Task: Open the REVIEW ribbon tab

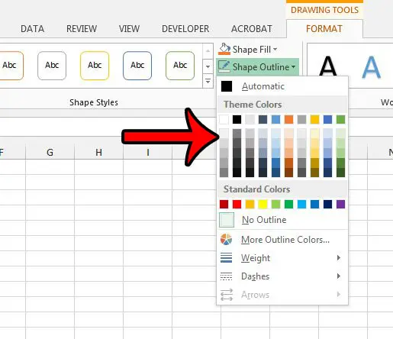Action: [x=82, y=29]
